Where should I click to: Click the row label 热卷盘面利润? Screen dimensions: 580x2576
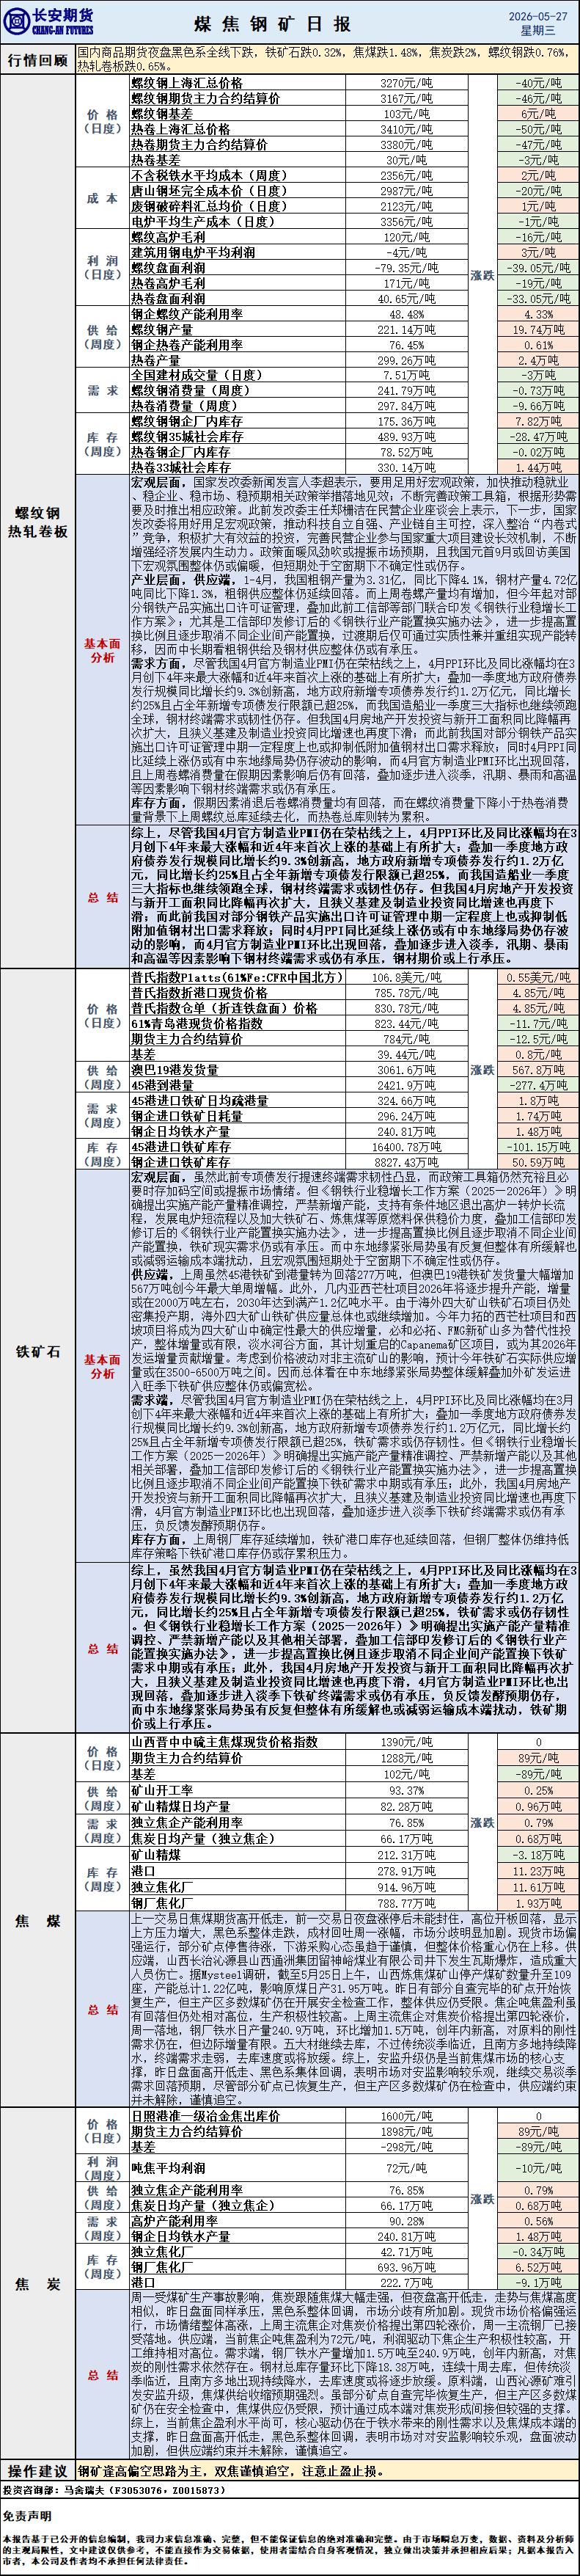click(x=168, y=298)
